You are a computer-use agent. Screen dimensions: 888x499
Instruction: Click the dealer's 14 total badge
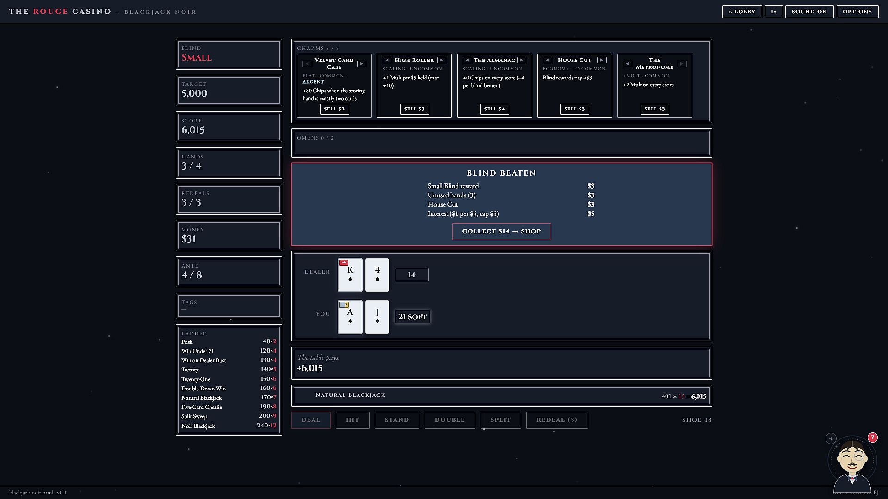[412, 275]
